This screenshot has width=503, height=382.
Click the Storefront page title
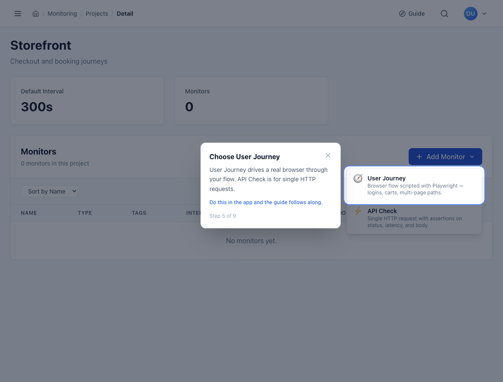click(x=41, y=45)
